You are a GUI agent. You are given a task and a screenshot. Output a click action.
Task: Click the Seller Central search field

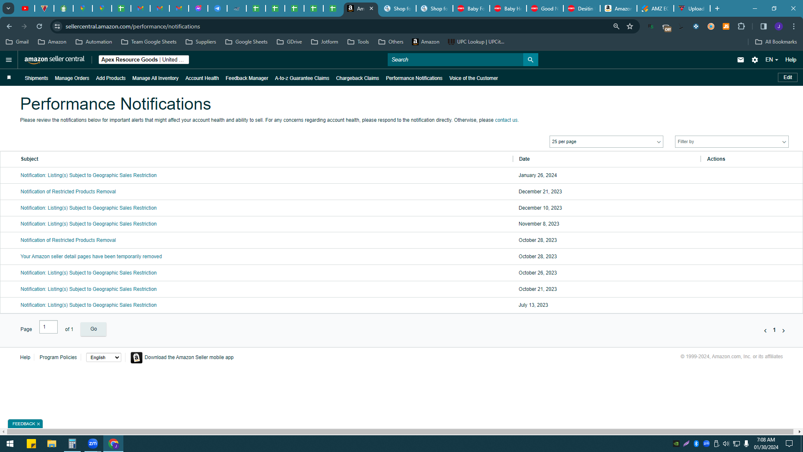pos(455,60)
